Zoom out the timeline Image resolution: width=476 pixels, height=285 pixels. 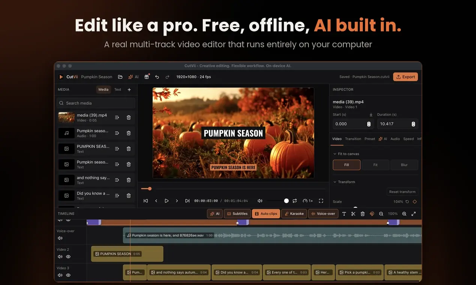point(381,214)
